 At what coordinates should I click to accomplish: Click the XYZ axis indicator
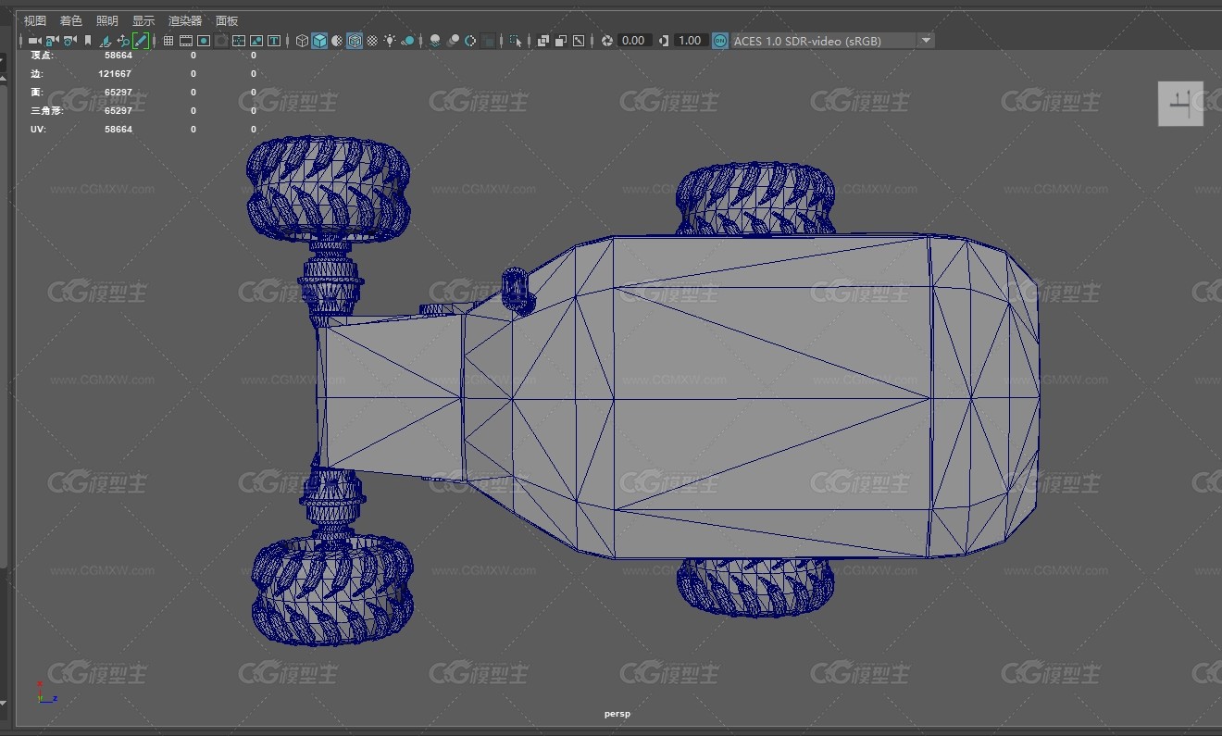tap(47, 692)
